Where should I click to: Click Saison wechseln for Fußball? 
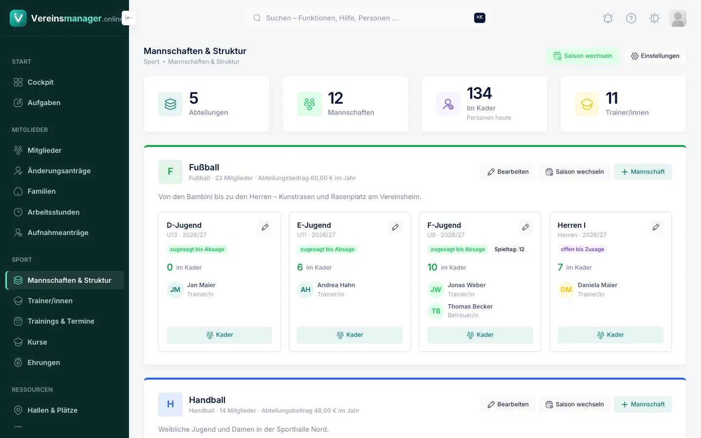(574, 172)
